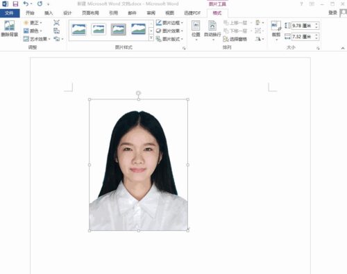Switch to the Mailings (邮件) tab
Image resolution: width=347 pixels, height=274 pixels.
(x=132, y=13)
